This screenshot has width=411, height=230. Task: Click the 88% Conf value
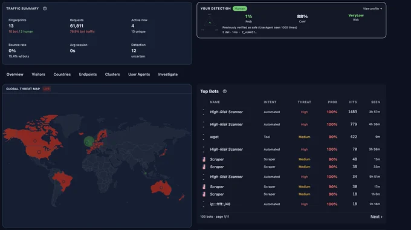[302, 16]
